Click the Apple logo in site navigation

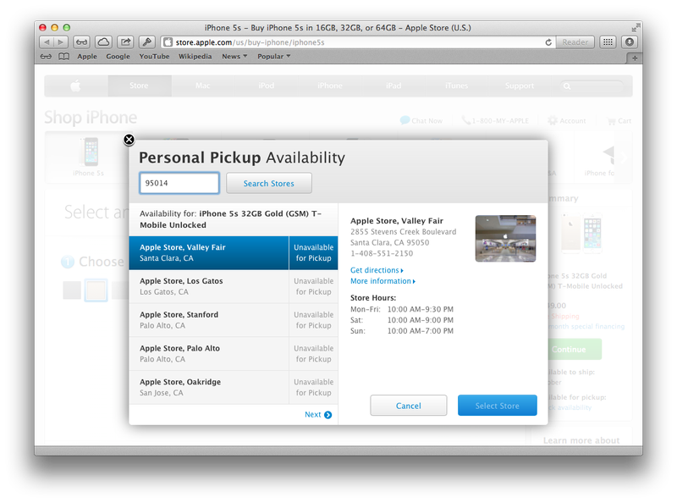point(75,86)
